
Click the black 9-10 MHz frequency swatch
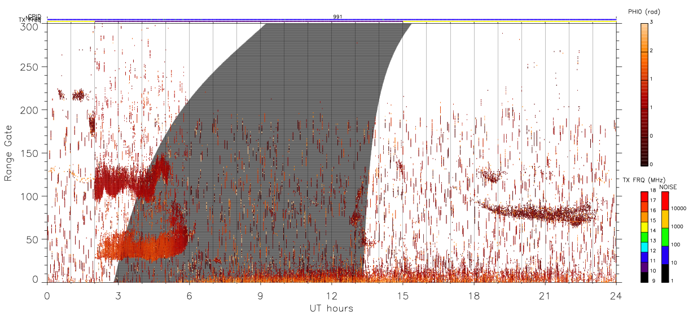pyautogui.click(x=643, y=277)
